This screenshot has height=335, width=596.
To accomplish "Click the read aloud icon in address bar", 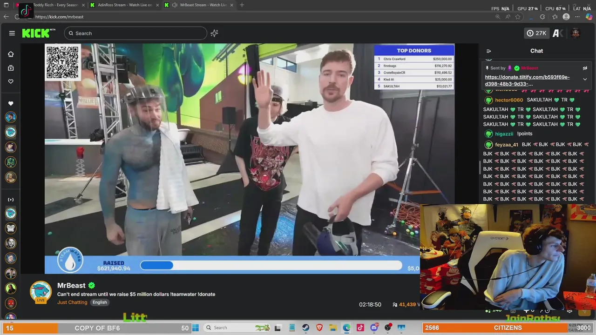I will click(x=508, y=17).
